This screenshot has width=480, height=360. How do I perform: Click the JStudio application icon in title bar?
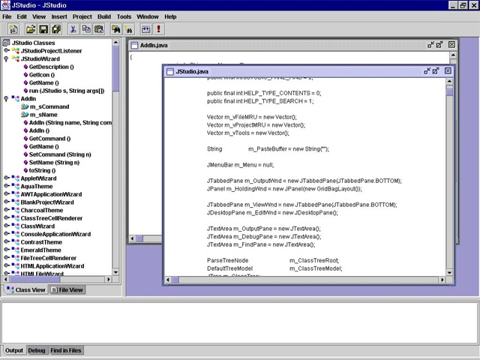pos(5,5)
